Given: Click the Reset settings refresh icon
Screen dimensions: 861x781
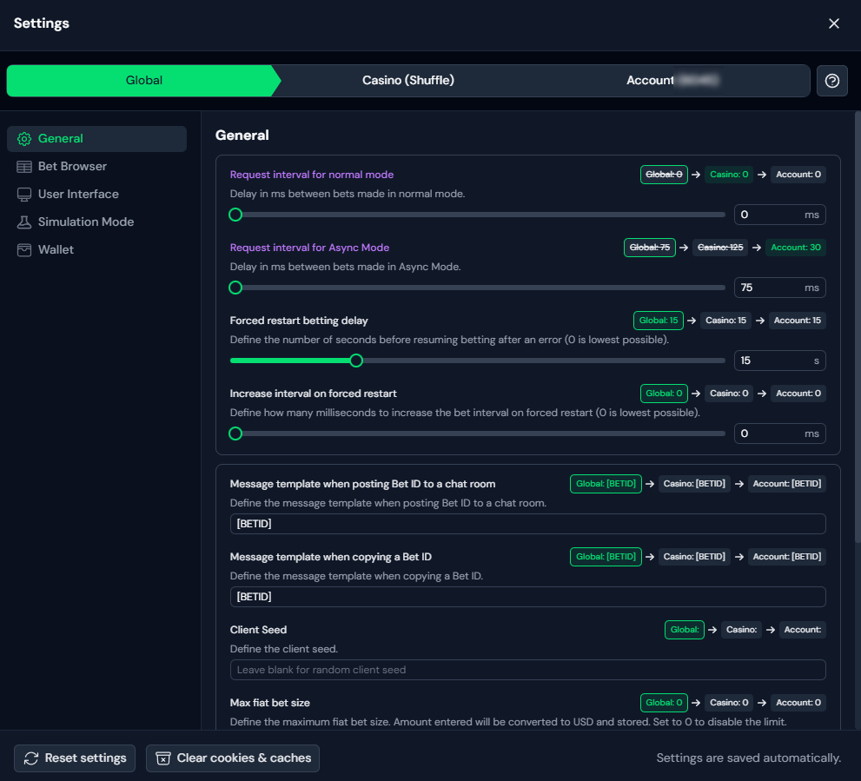Looking at the screenshot, I should coord(31,758).
